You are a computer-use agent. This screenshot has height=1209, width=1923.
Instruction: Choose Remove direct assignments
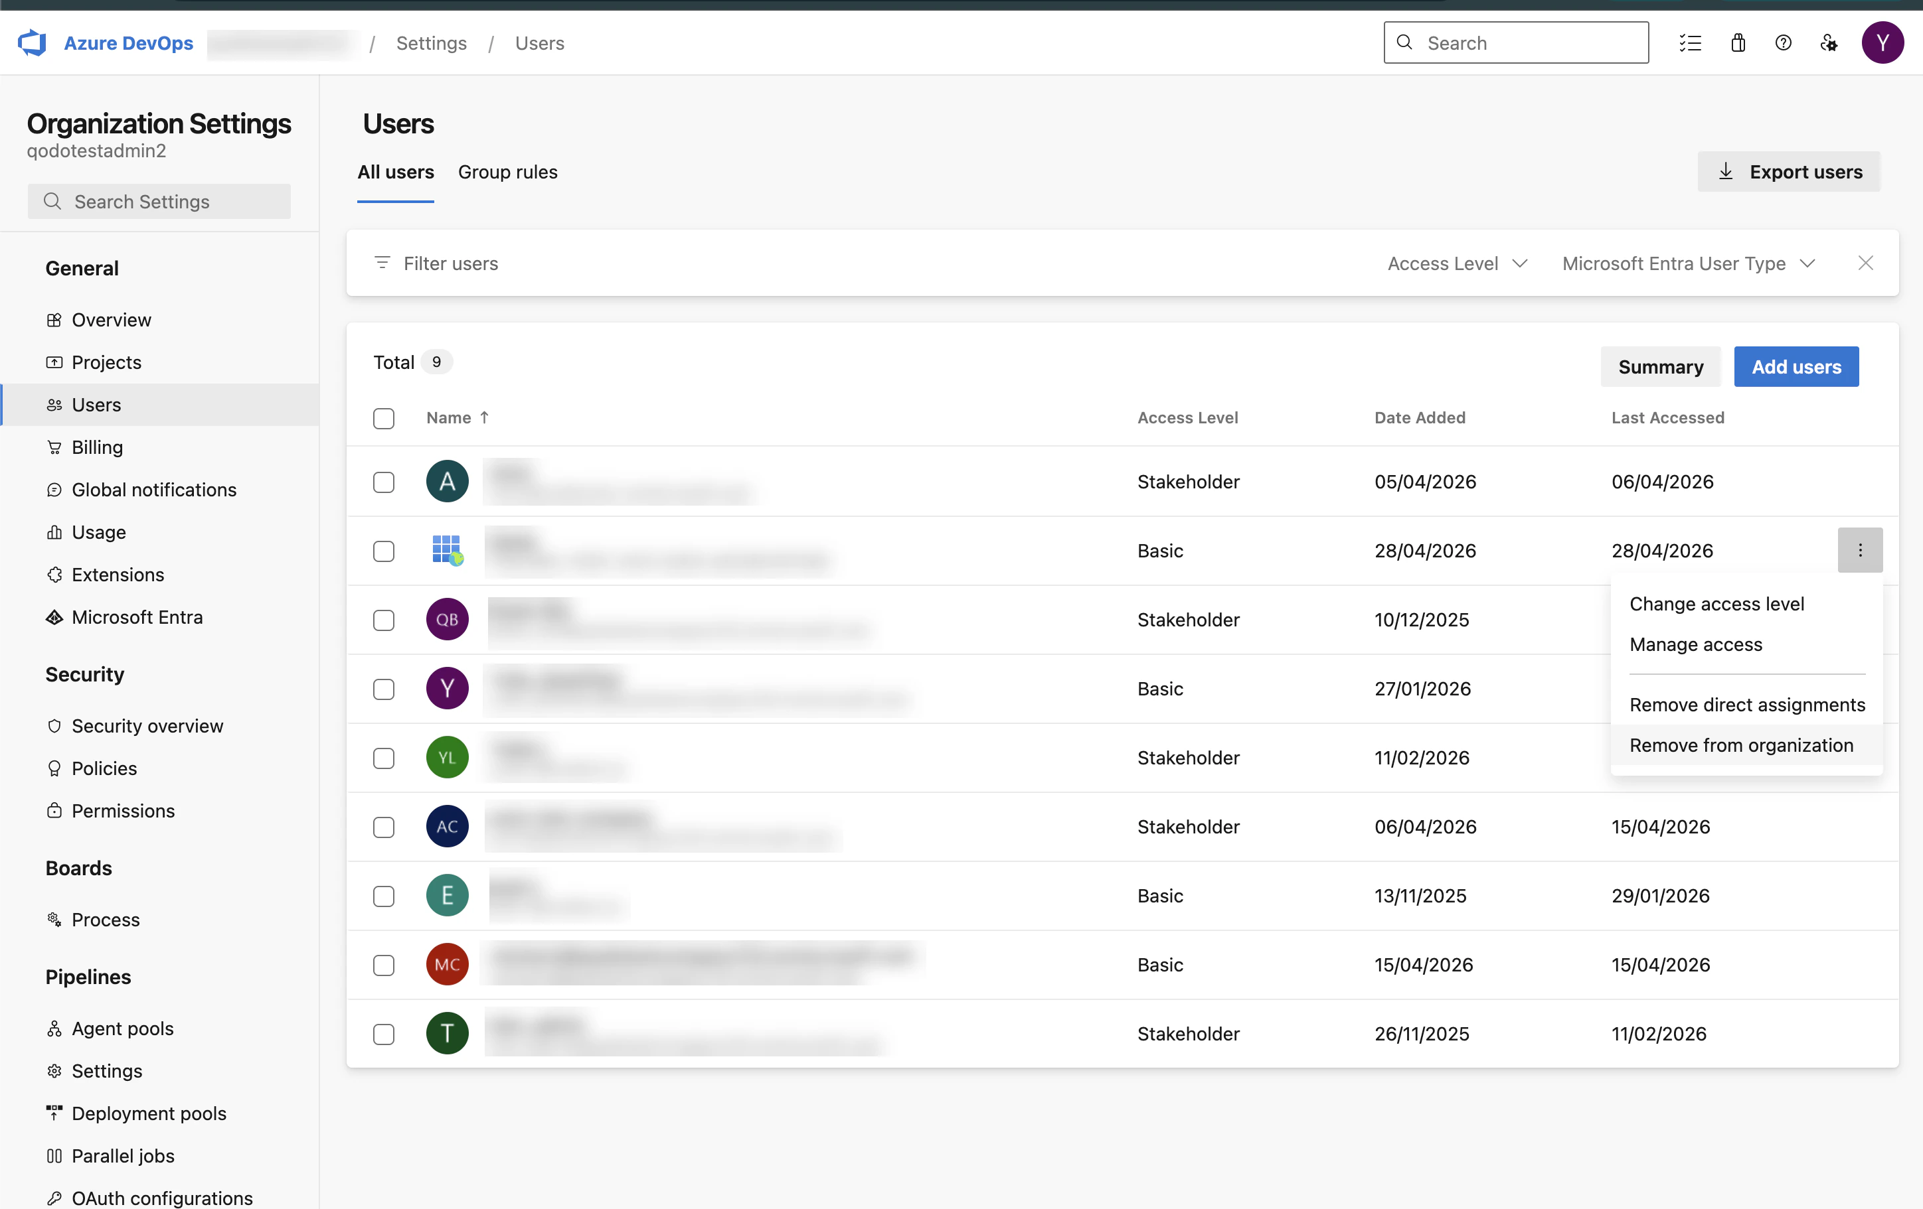pos(1746,704)
